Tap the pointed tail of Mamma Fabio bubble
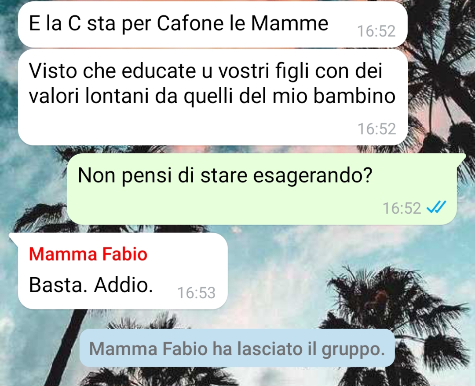475x386 pixels. pos(14,238)
